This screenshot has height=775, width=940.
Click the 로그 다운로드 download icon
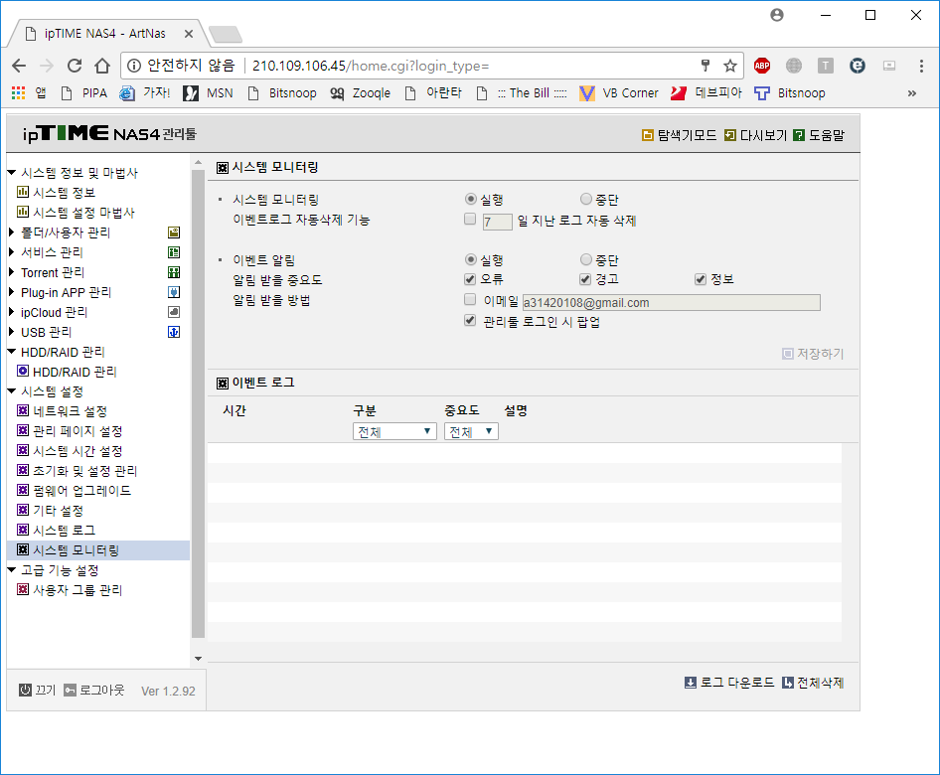coord(691,683)
